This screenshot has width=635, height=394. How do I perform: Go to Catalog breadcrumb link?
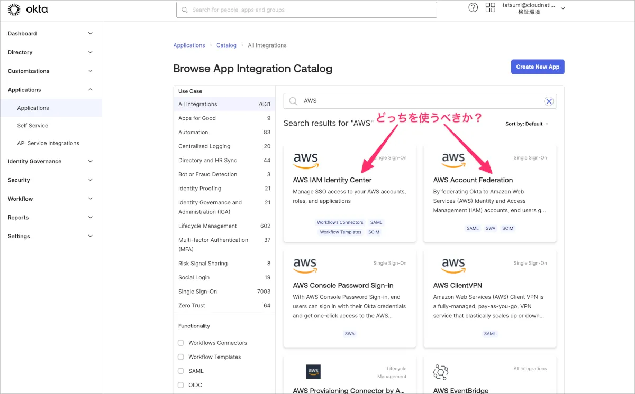[226, 45]
